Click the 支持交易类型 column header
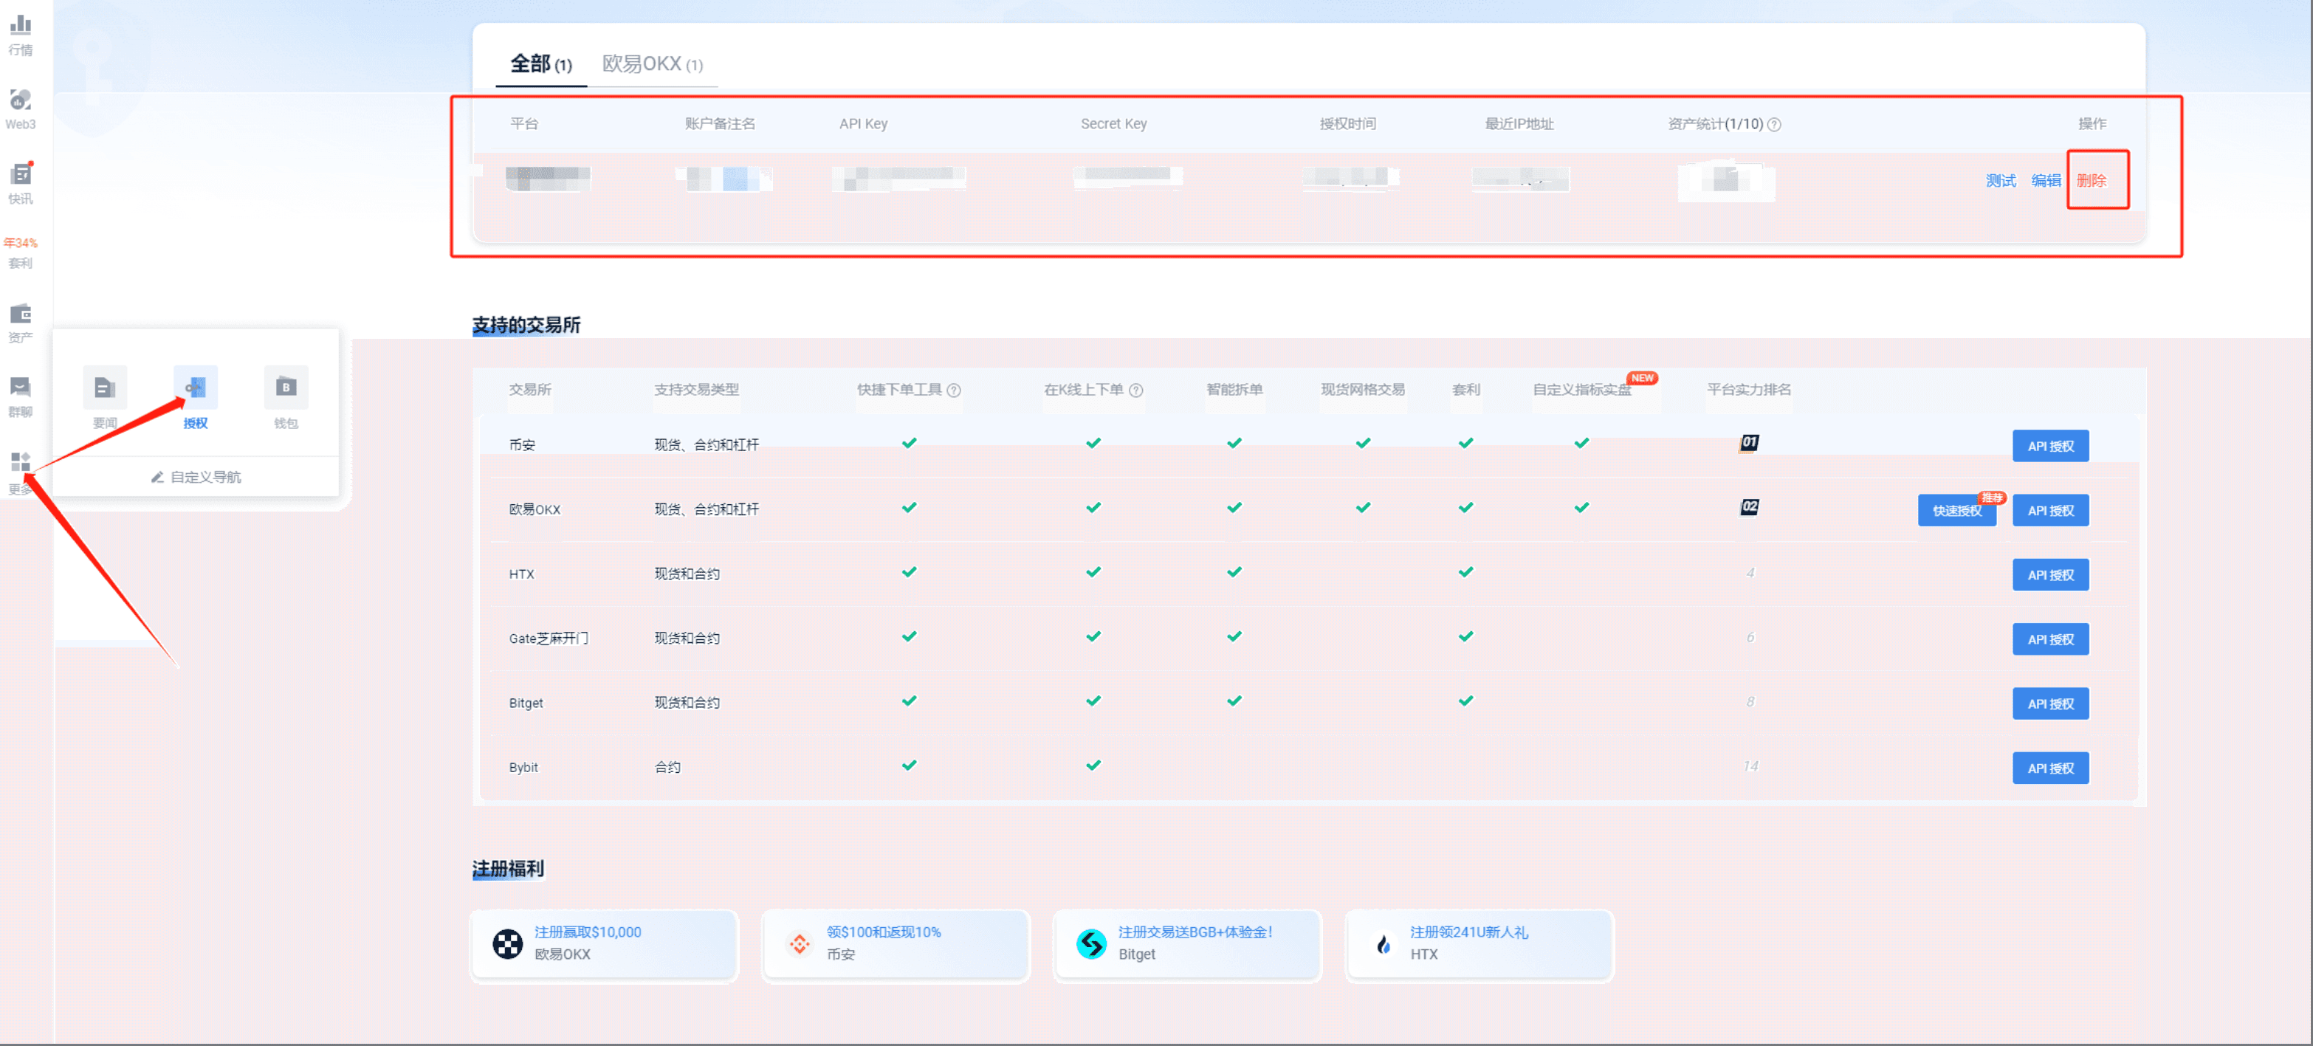2313x1046 pixels. point(697,390)
